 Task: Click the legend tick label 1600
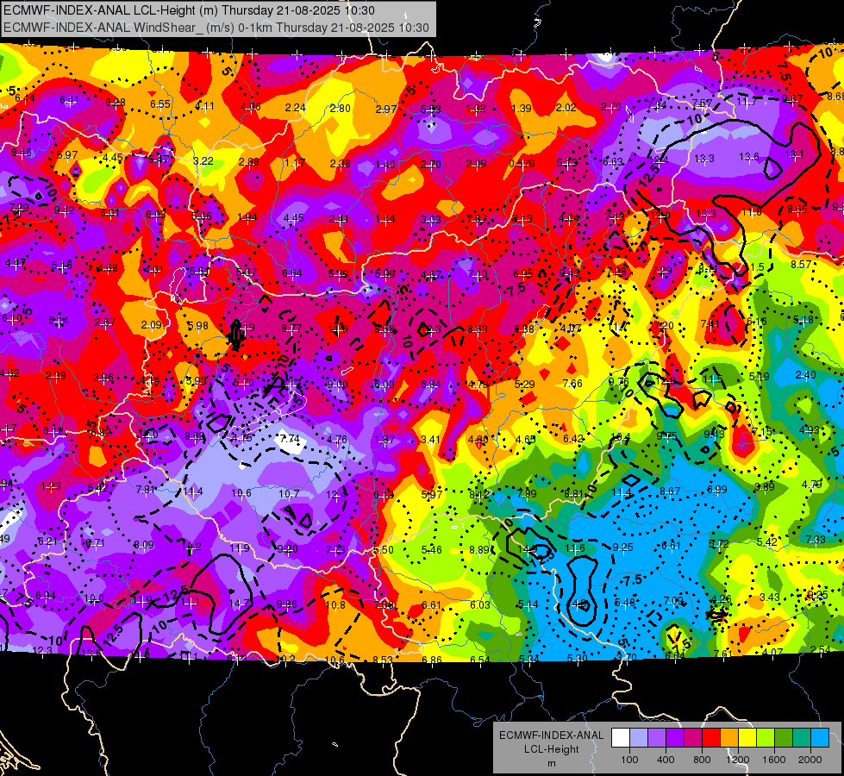(x=774, y=760)
